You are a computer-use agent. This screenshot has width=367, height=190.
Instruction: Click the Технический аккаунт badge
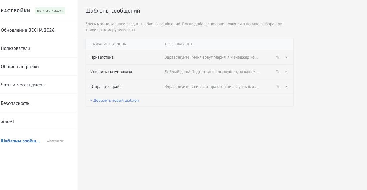tap(50, 10)
